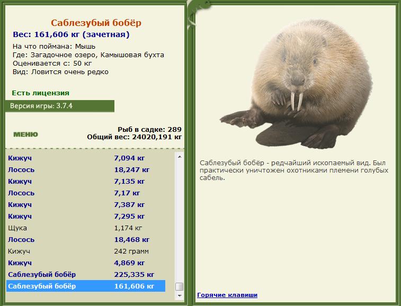
Task: Select the Щука 1,174 кг entry
Action: (x=86, y=228)
